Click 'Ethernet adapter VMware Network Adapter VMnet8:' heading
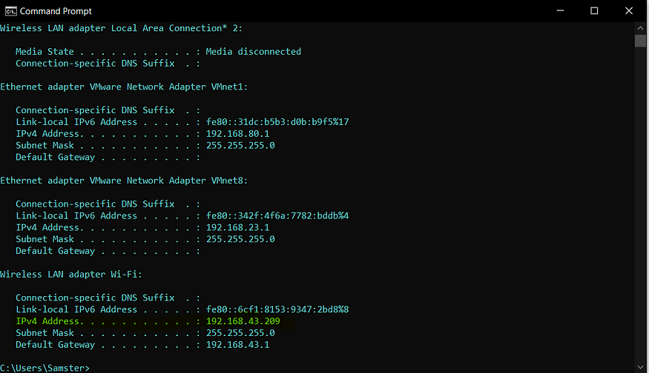649x373 pixels. click(x=124, y=181)
